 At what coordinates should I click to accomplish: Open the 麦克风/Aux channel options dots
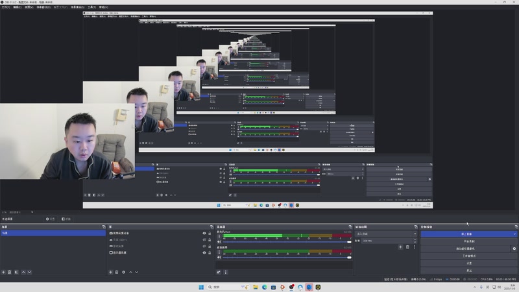pyautogui.click(x=219, y=236)
